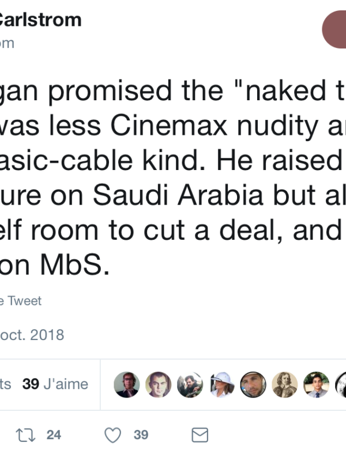Viewport: 346px width, 461px height.
Task: Open the Carlstrom author profile name
Action: pyautogui.click(x=40, y=20)
